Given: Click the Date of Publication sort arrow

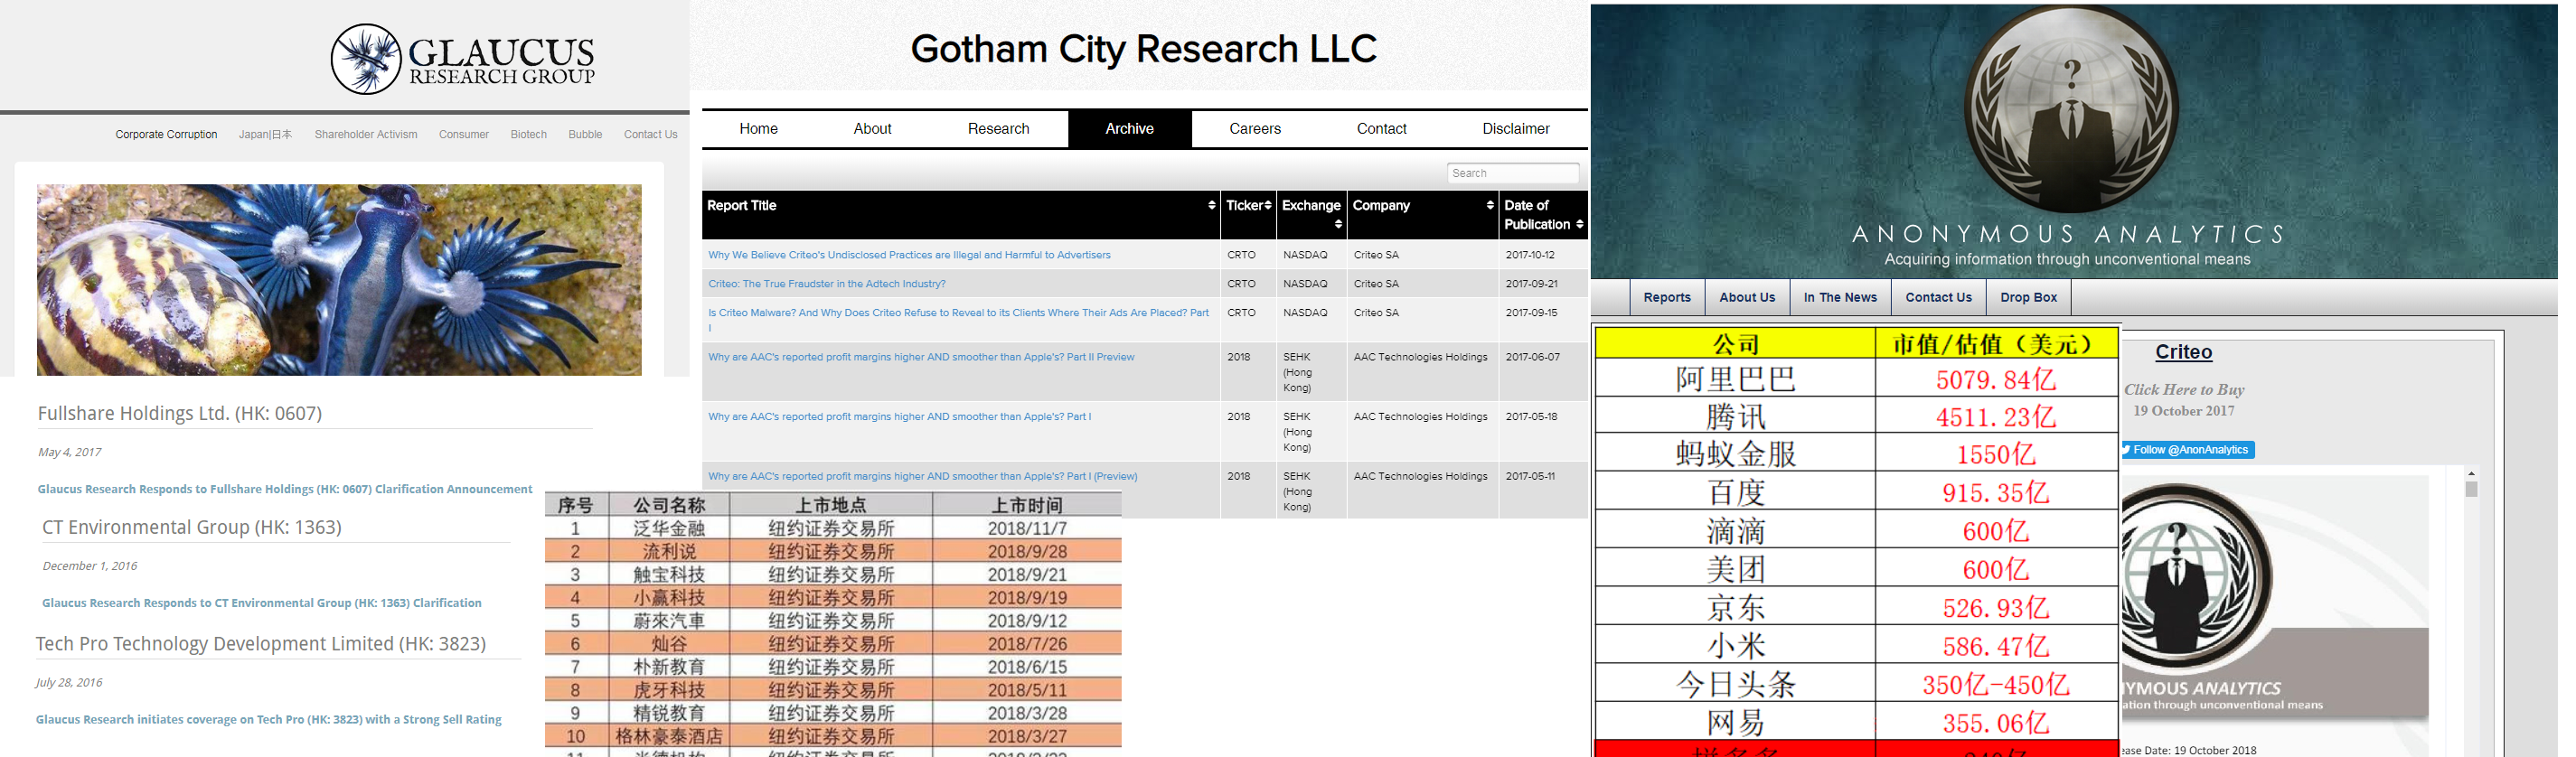Looking at the screenshot, I should pos(1580,224).
